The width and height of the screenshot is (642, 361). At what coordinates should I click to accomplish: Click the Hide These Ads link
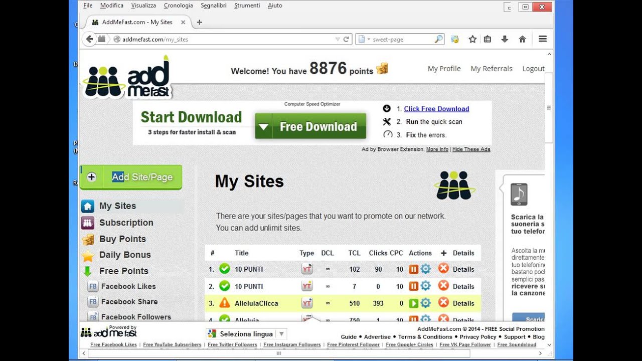point(471,149)
